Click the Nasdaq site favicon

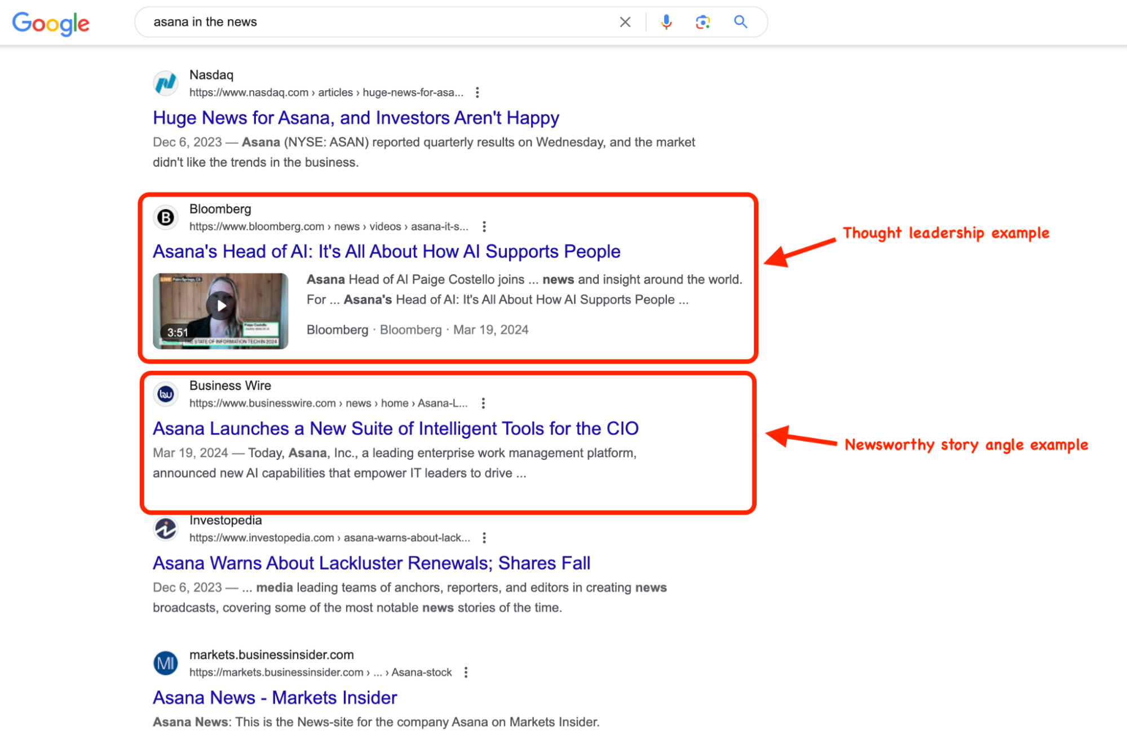point(166,83)
